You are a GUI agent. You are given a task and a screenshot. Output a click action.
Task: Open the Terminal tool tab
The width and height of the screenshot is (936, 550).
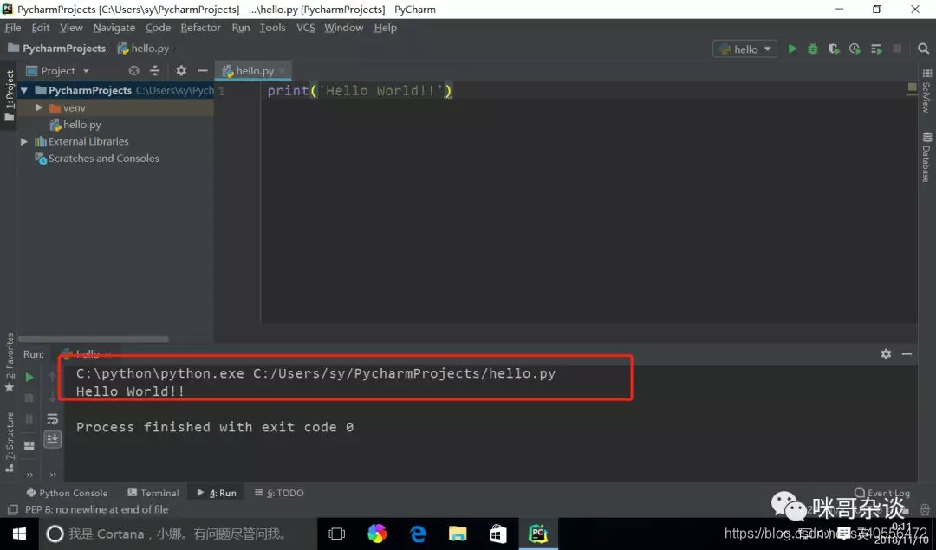153,493
